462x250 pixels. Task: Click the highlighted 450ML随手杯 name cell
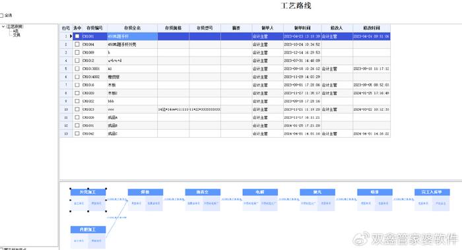click(x=132, y=36)
